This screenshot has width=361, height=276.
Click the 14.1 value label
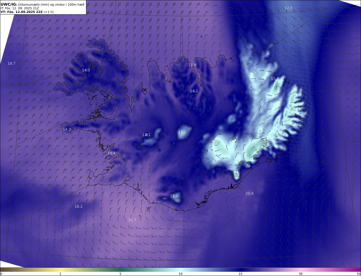(x=194, y=91)
